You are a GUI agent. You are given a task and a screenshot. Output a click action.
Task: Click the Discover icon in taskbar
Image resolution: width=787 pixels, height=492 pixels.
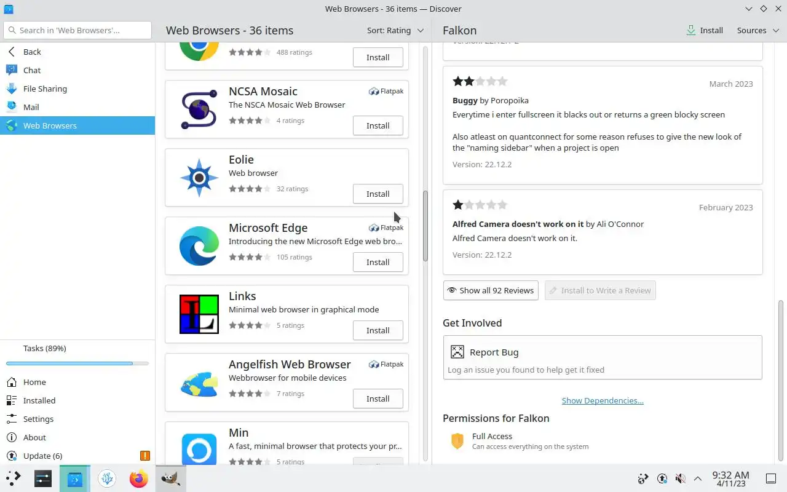coord(75,478)
